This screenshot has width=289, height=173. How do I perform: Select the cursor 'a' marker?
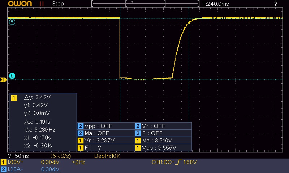click(12, 22)
